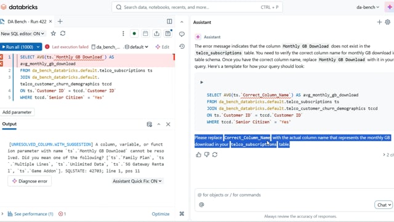Star this query as a favorite
The height and width of the screenshot is (222, 394).
[54, 33]
